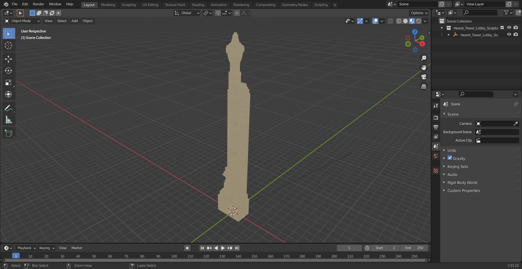Image resolution: width=522 pixels, height=269 pixels.
Task: Toggle Hearst_Tower_Lobby_Sculptu collection exclude checkbox
Action: pyautogui.click(x=502, y=28)
